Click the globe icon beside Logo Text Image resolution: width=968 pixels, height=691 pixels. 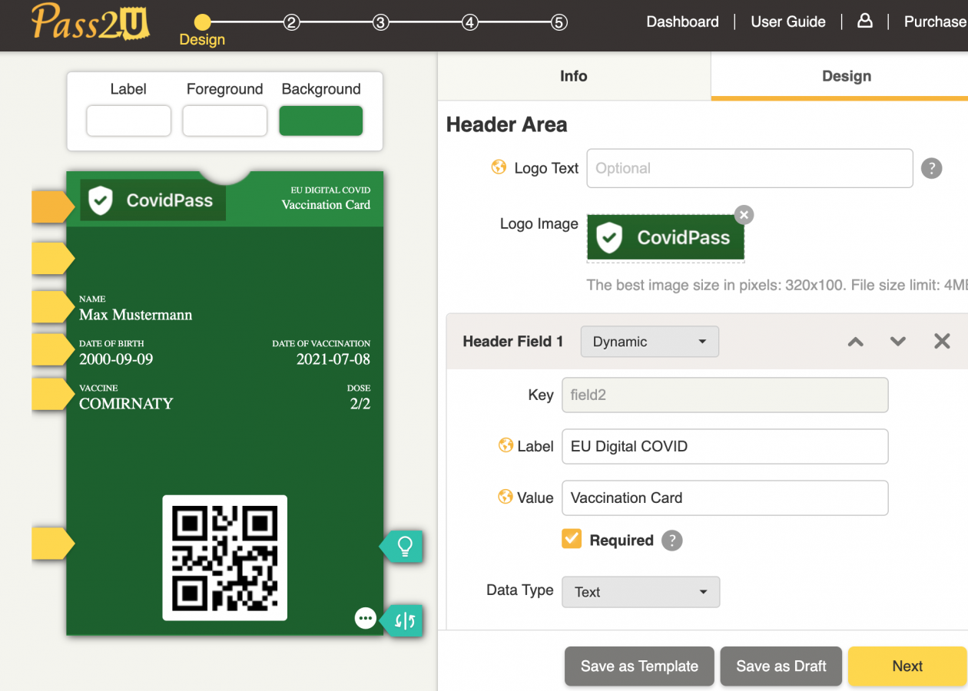coord(499,167)
